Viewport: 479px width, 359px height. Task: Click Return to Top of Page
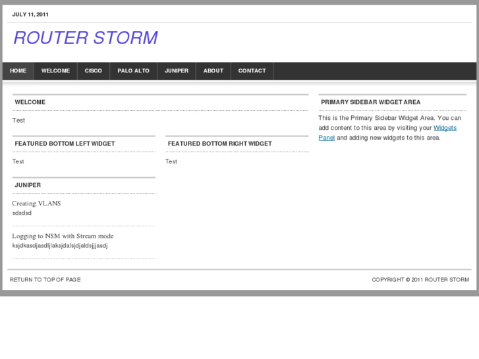(45, 280)
